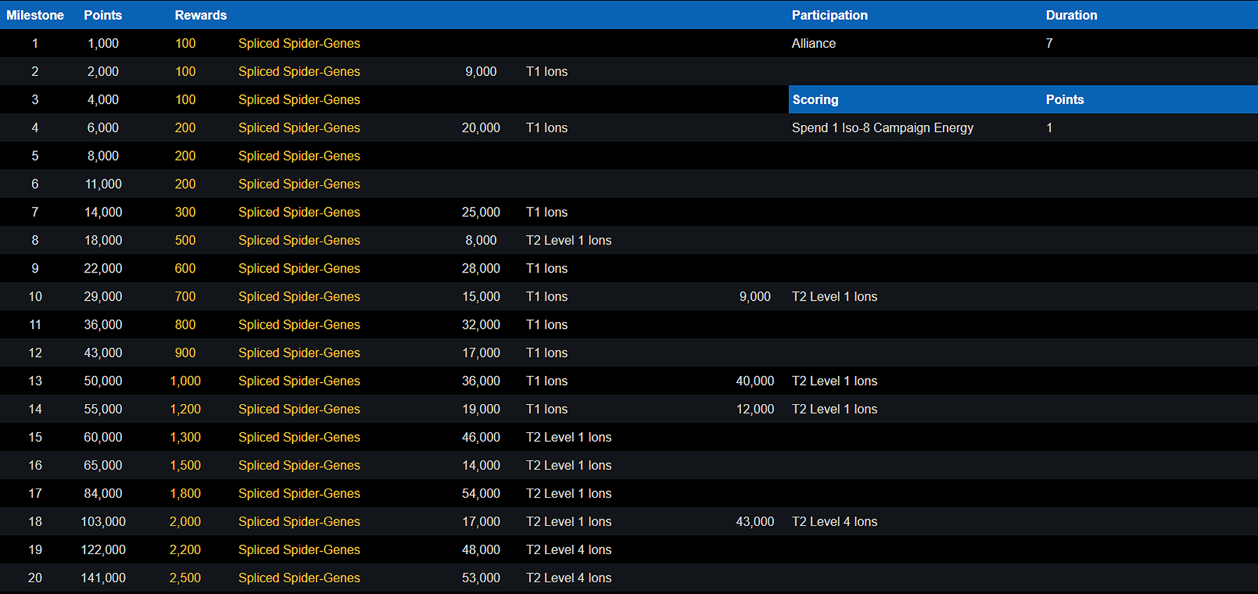Click 46,000 amount in milestone 15 row

click(481, 437)
